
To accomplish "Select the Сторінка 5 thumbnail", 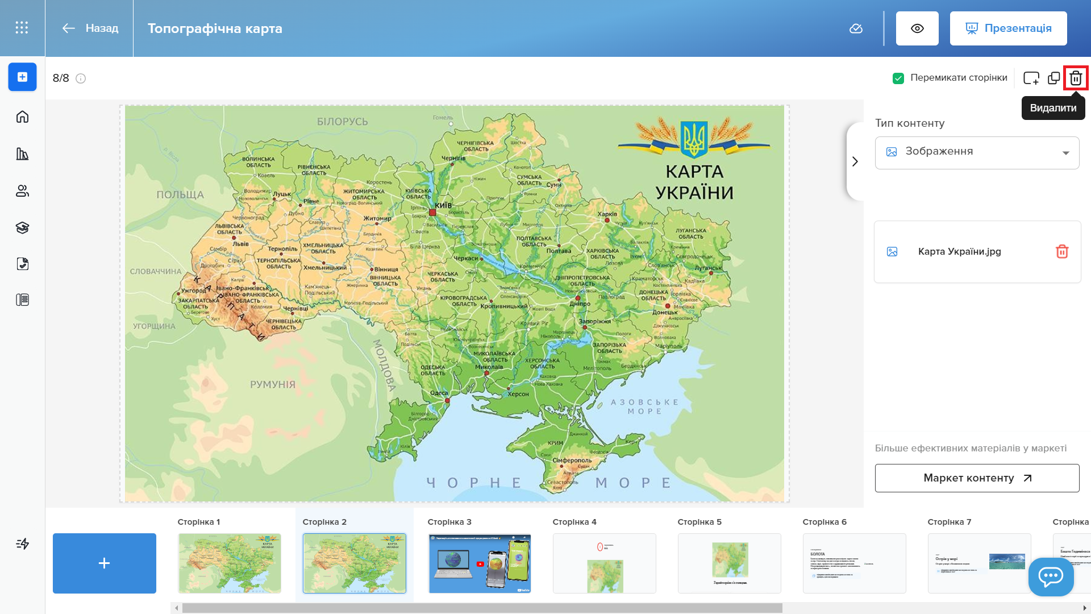I will (x=730, y=563).
